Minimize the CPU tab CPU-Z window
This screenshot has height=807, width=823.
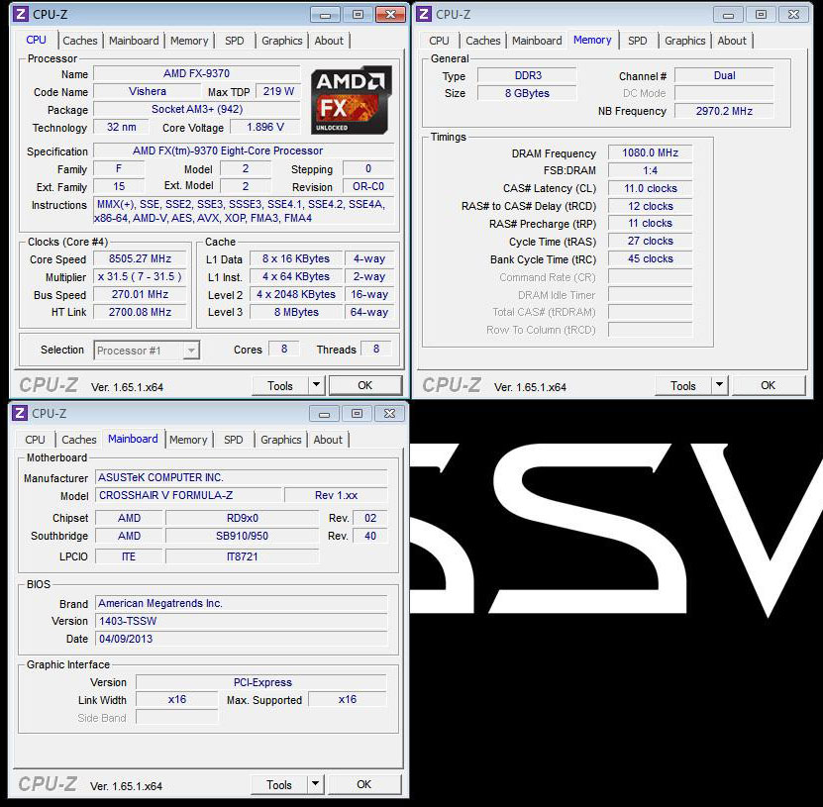tap(326, 15)
